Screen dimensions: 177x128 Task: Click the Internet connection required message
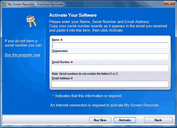pos(105,105)
